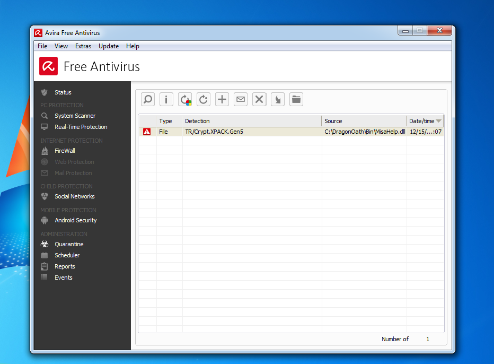The width and height of the screenshot is (494, 364).
Task: Sort by Source column header
Action: (x=364, y=121)
